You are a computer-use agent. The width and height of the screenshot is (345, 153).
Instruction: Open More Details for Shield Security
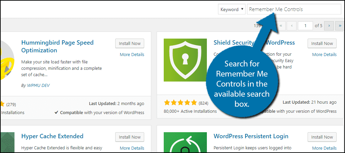tap(324, 54)
